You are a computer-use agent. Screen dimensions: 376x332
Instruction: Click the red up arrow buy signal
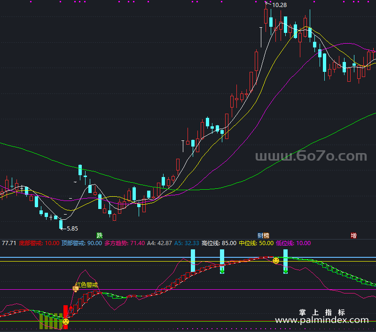tap(71, 309)
